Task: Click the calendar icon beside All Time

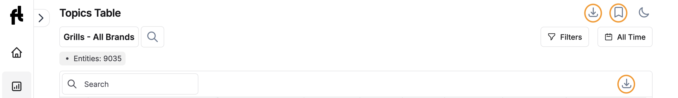Action: [609, 37]
